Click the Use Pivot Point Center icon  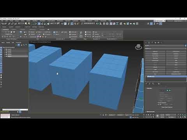click(58, 24)
